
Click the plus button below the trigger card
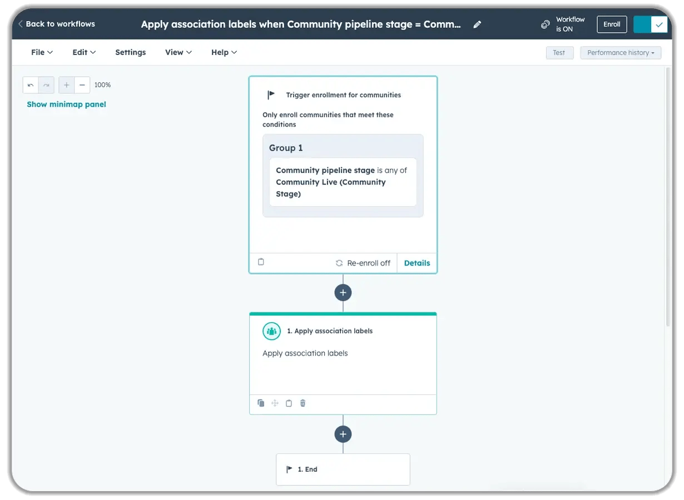(x=343, y=292)
